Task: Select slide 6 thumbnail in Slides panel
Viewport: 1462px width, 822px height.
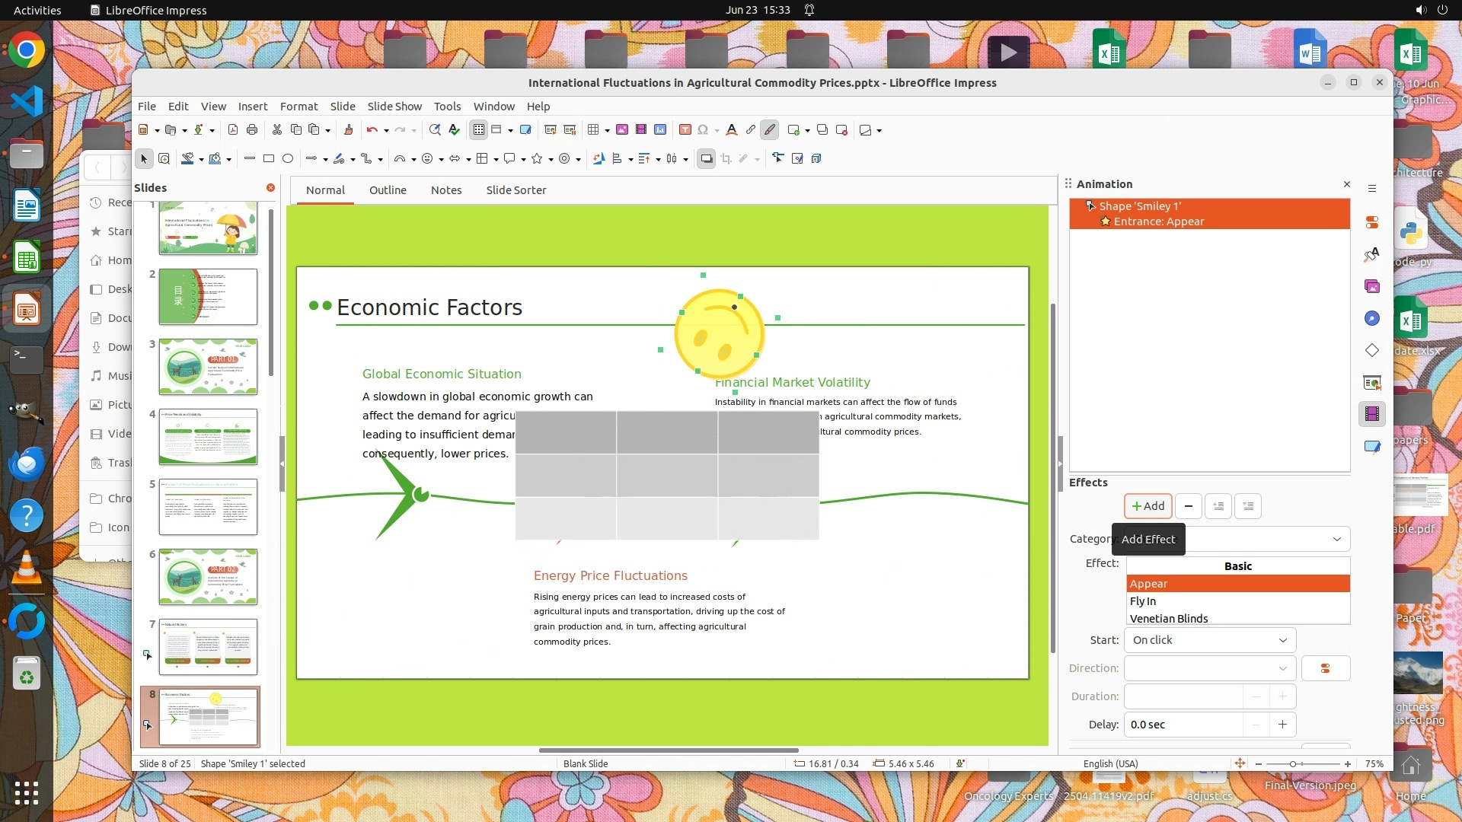Action: click(x=208, y=577)
